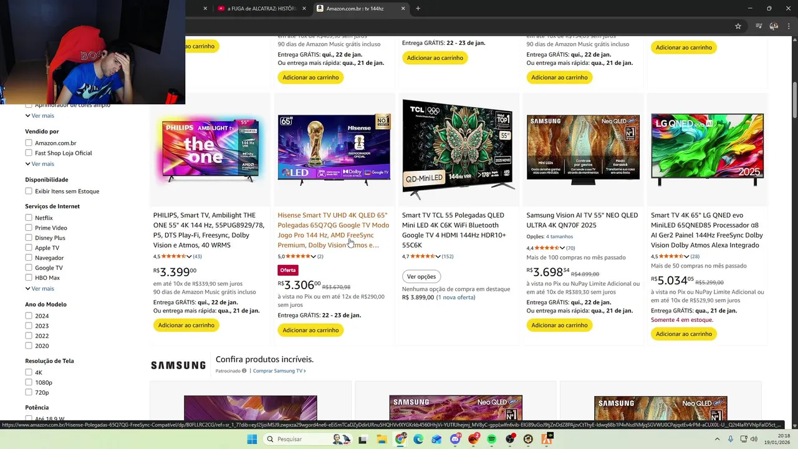Check the 4K resolution filter

(29, 372)
